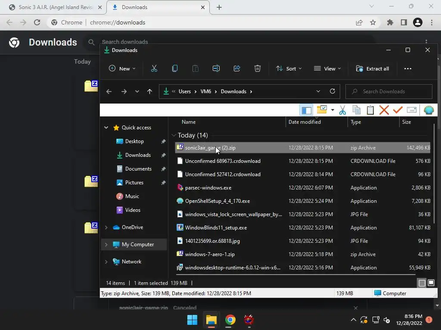Viewport: 441px width, 330px height.
Task: Click File Explorer icon on taskbar
Action: click(211, 320)
